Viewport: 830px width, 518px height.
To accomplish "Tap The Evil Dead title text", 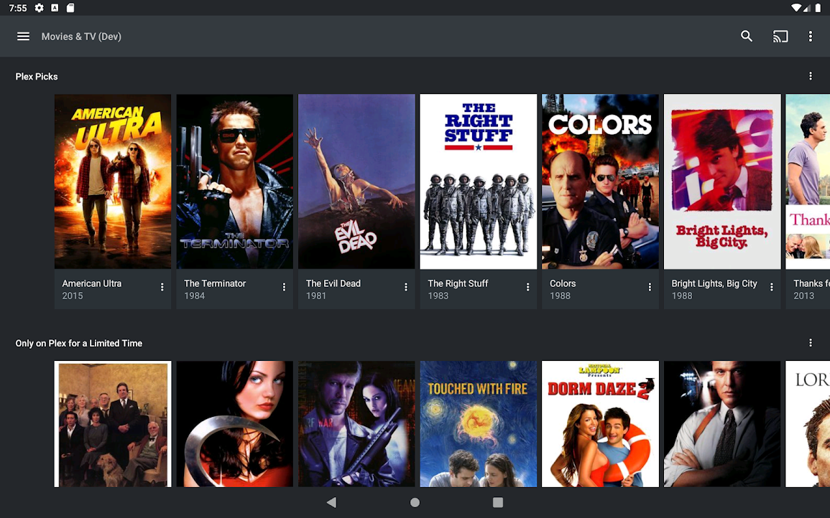I will [333, 283].
